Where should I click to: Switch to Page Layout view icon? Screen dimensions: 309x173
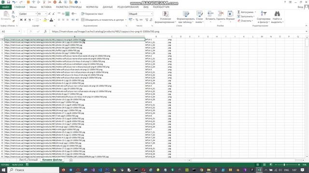[264, 165]
